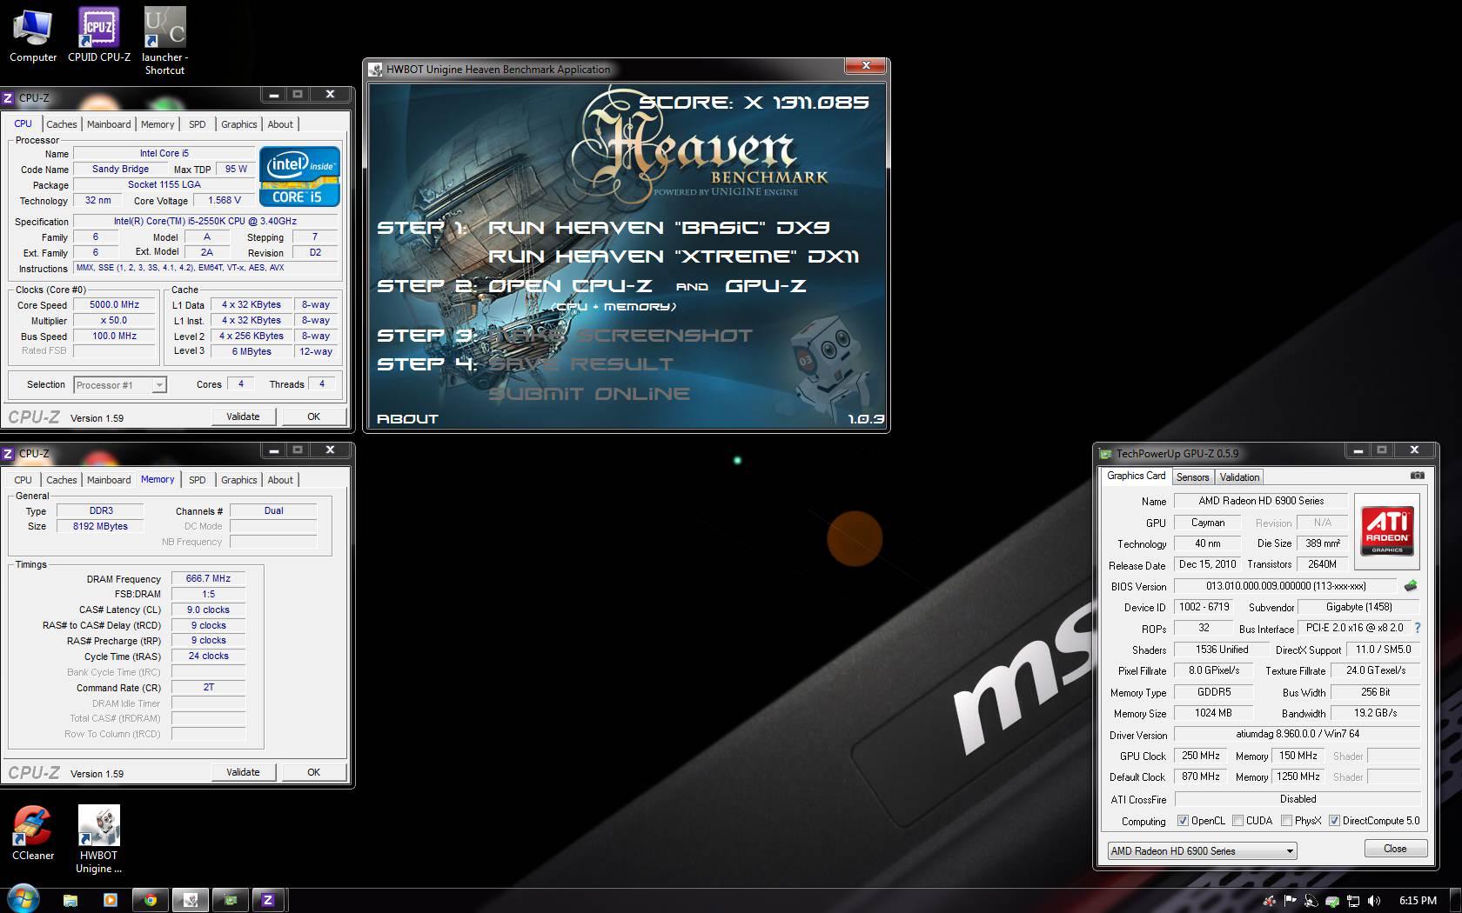Switch to CPU-Z taskbar button
The height and width of the screenshot is (913, 1462).
269,900
